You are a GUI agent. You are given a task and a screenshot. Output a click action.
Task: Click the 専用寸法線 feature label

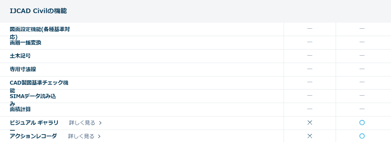[23, 69]
